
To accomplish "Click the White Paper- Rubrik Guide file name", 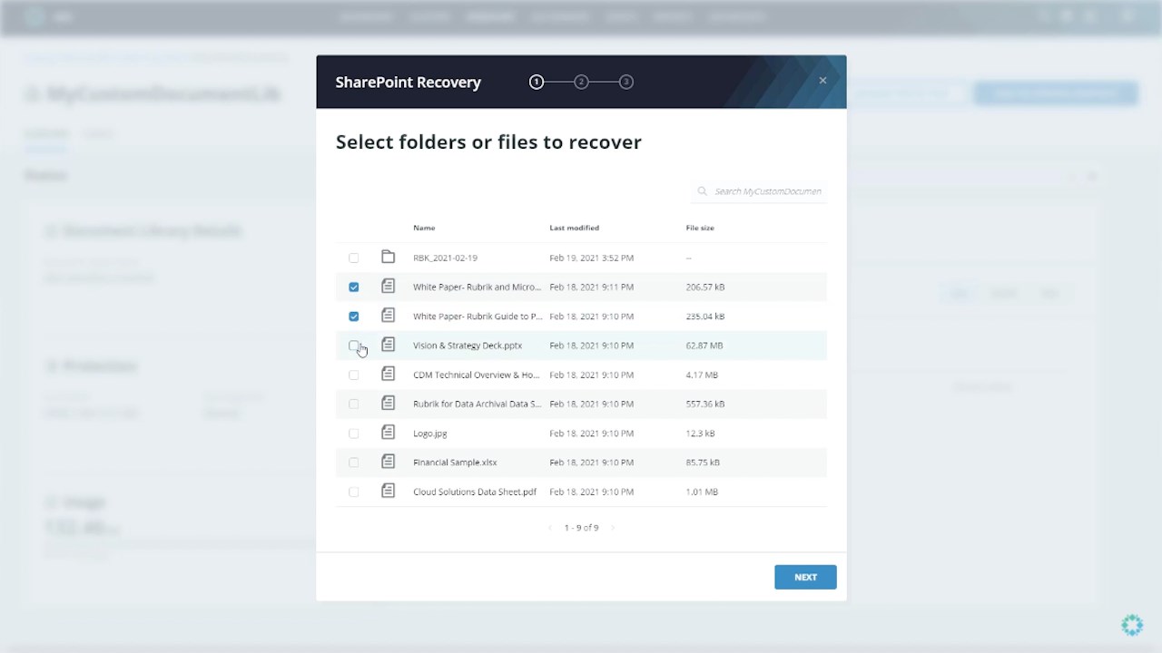I will coord(478,317).
